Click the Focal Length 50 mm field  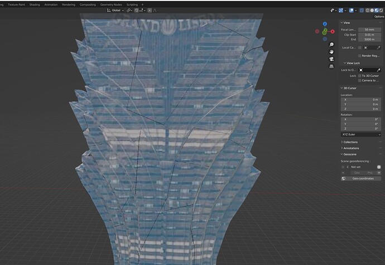pos(369,30)
